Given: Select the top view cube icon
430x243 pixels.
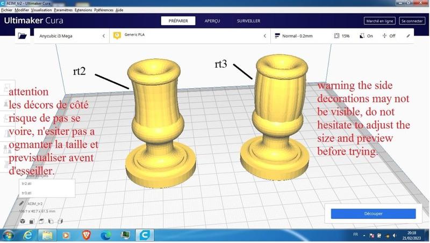Looking at the screenshot, I should [41, 221].
